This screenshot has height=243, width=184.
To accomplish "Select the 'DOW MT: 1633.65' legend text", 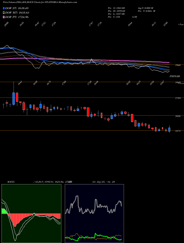I will [17, 13].
